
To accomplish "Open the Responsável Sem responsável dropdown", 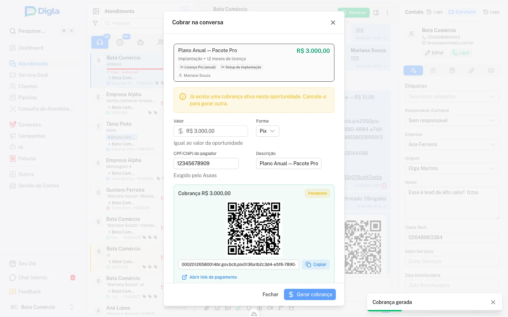I will point(452,120).
